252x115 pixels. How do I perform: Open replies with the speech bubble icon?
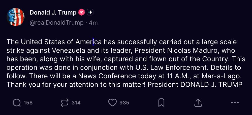17,102
